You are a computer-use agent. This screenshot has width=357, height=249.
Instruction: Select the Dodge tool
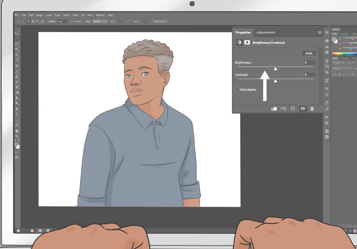[17, 103]
